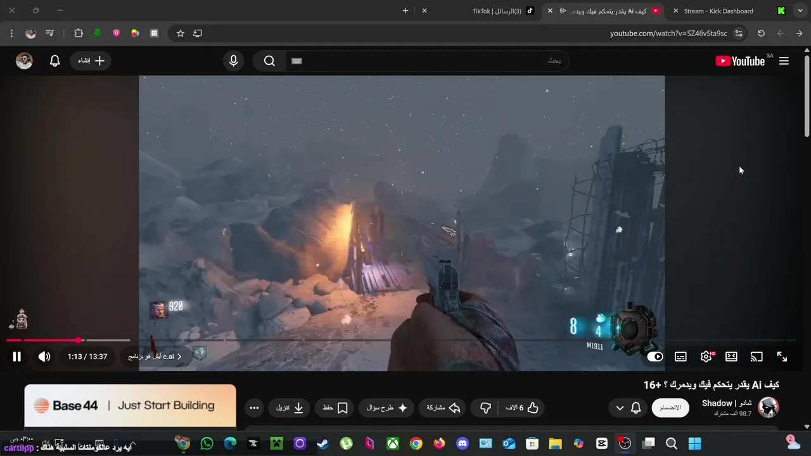Open Xbox app from taskbar
The image size is (811, 456).
[393, 443]
